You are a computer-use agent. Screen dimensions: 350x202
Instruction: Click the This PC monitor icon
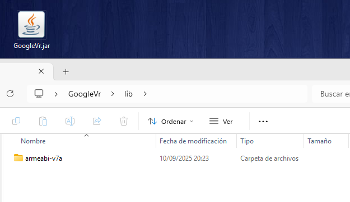[x=39, y=94]
